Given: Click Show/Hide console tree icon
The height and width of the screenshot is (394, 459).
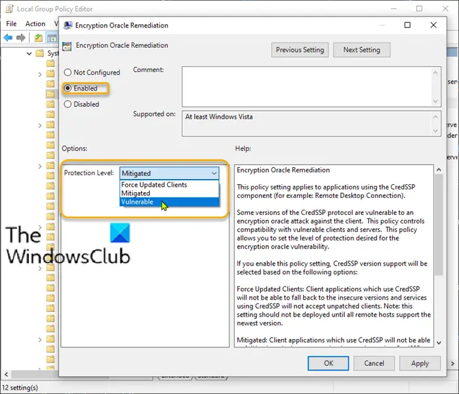Looking at the screenshot, I should (x=52, y=38).
